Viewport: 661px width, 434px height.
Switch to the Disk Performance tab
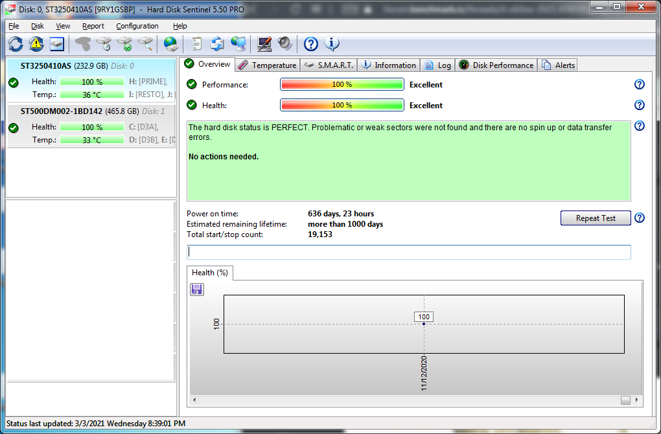tap(496, 65)
